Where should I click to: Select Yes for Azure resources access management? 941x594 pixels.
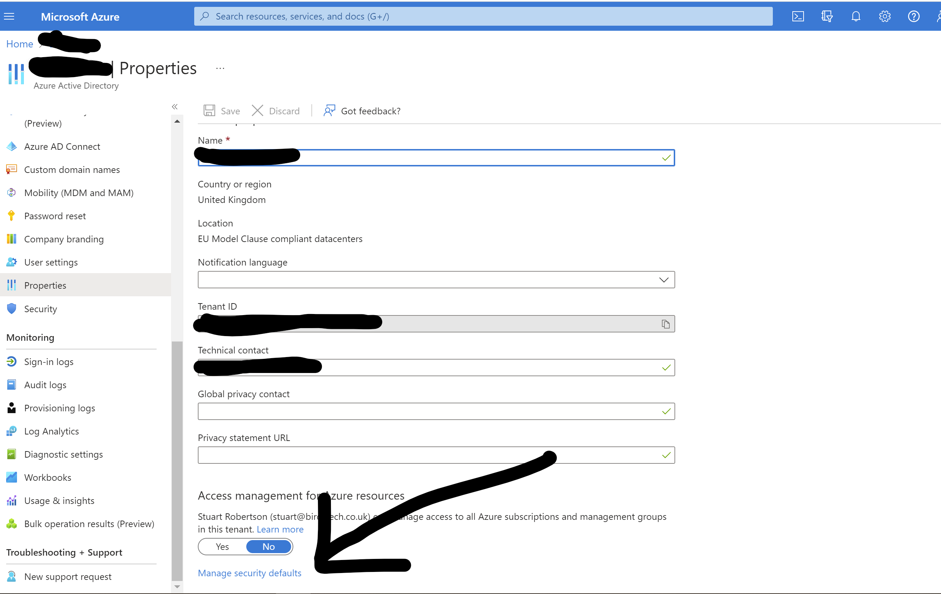222,547
